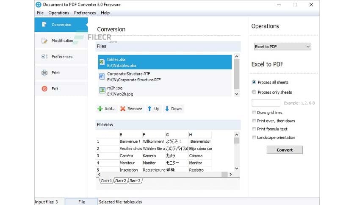
Task: Click the image icon of ro2h.jpg
Action: click(x=102, y=90)
